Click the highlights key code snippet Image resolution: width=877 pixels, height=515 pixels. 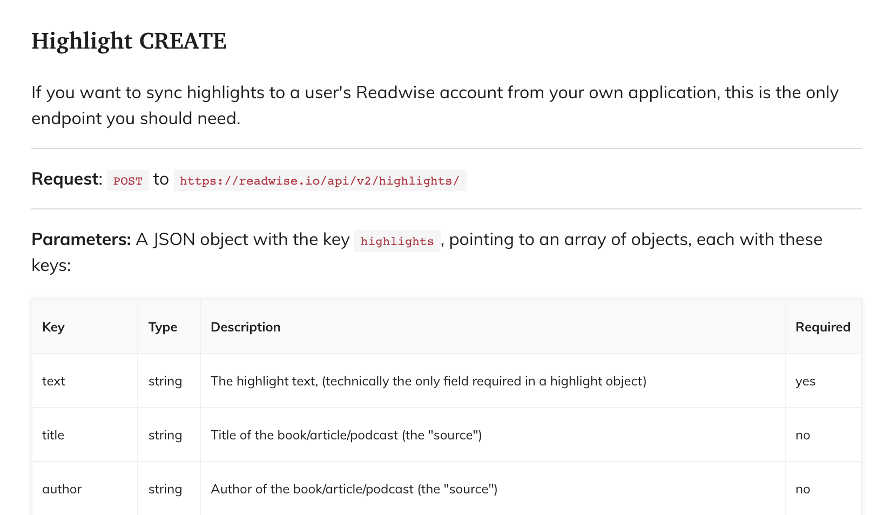click(397, 241)
